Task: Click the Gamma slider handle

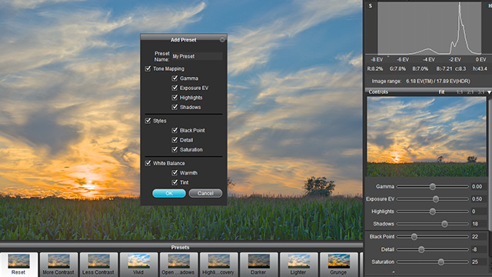Action: point(433,186)
